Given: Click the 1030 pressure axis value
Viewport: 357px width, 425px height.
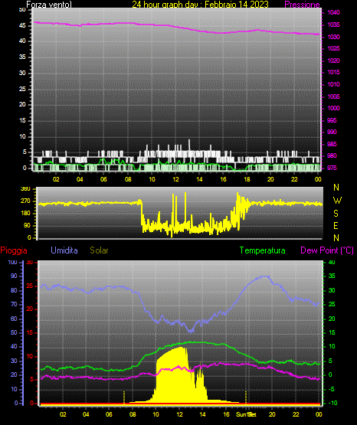Looking at the screenshot, I should pyautogui.click(x=333, y=37).
